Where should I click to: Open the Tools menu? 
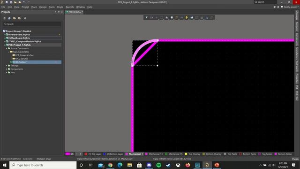52,7
